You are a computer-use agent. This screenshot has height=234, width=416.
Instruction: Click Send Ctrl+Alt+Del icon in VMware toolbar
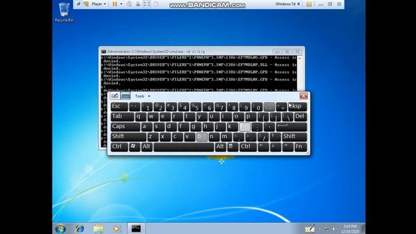[129, 4]
